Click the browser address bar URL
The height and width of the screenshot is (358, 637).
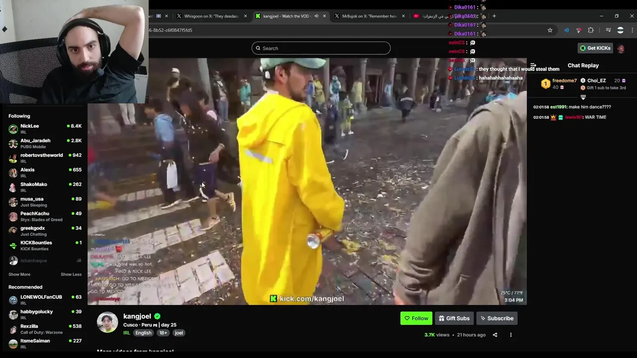tap(171, 30)
